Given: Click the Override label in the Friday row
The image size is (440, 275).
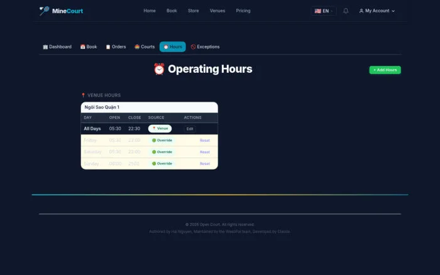Looking at the screenshot, I should coord(165,141).
